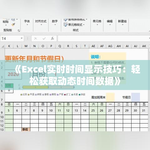Select column AK header
The width and height of the screenshot is (150, 150).
(x=144, y=46)
